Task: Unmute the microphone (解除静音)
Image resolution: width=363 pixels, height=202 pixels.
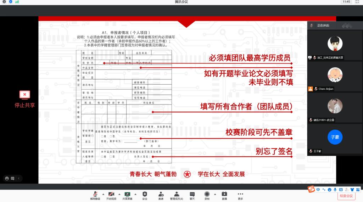Action: pos(95,194)
